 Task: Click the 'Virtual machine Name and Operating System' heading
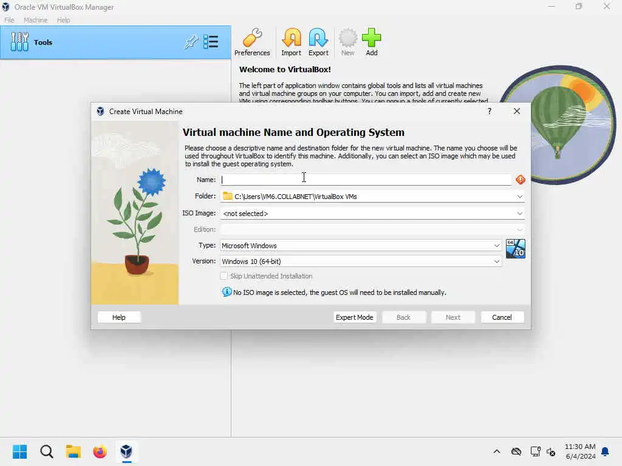[x=293, y=132]
